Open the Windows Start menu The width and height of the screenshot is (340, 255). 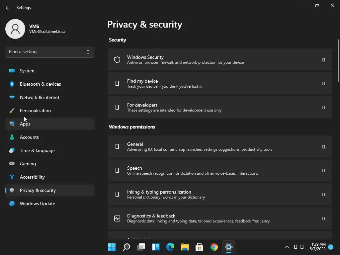pyautogui.click(x=112, y=247)
